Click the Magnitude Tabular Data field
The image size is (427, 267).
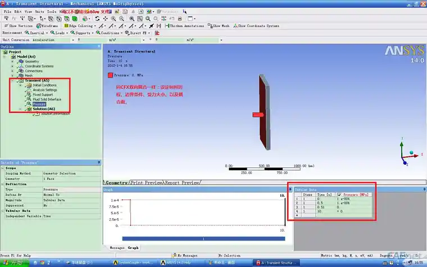pyautogui.click(x=71, y=200)
